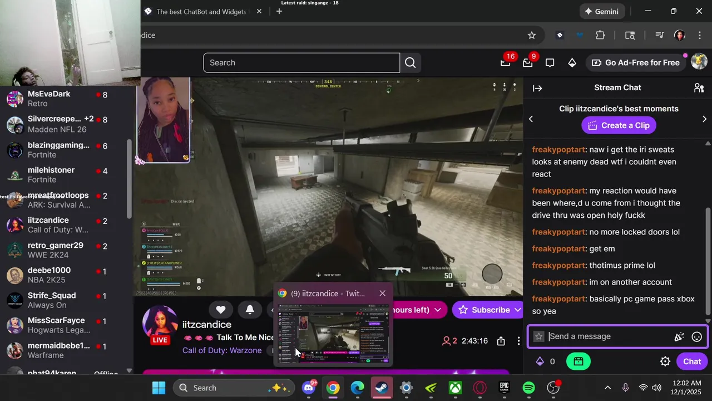This screenshot has width=712, height=401.
Task: Open Xbox app from the taskbar
Action: [x=455, y=388]
